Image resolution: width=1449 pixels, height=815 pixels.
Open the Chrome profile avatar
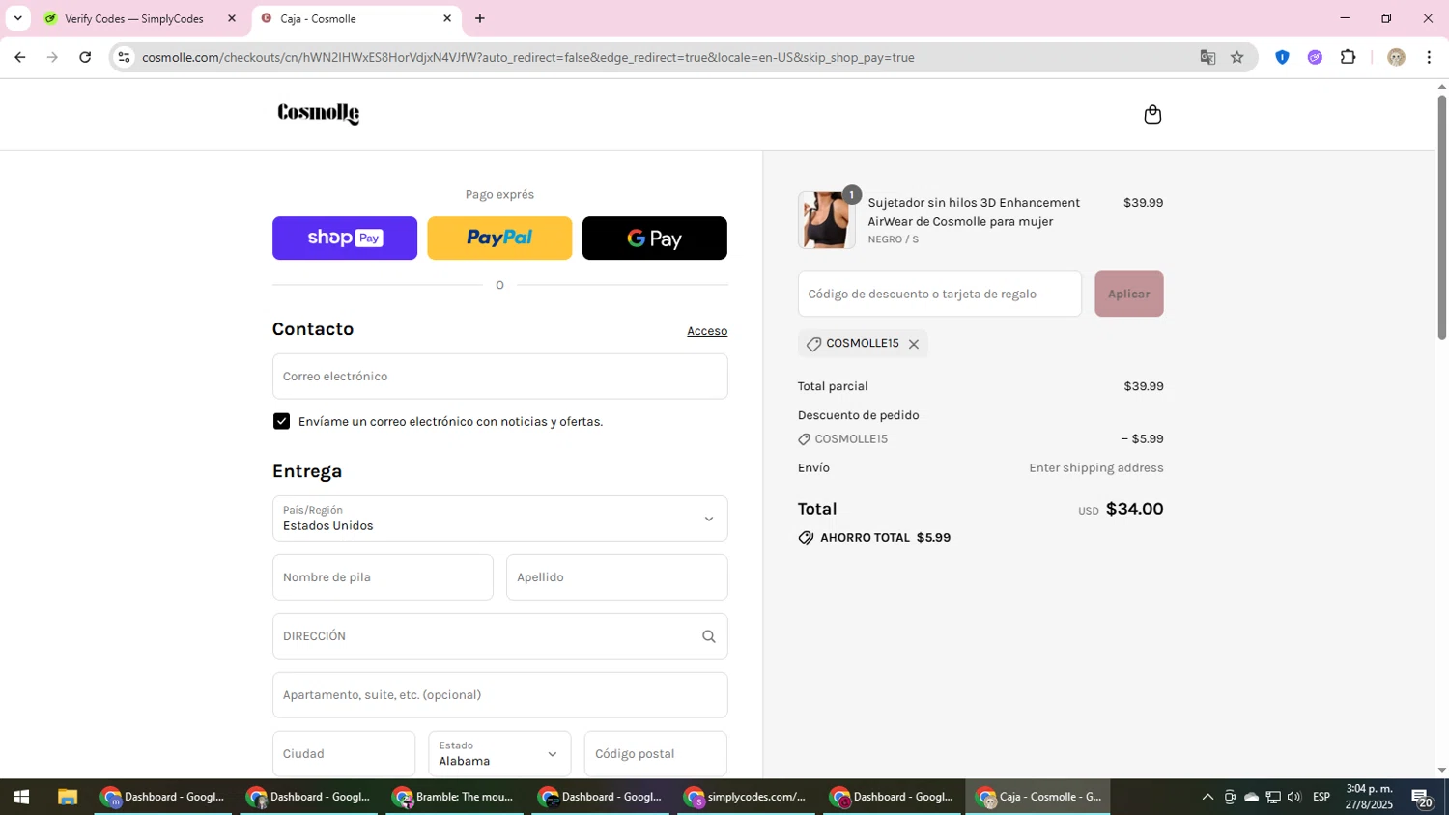tap(1396, 57)
